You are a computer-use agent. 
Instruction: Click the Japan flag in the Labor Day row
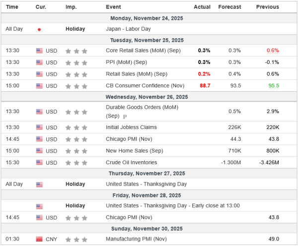[39, 29]
